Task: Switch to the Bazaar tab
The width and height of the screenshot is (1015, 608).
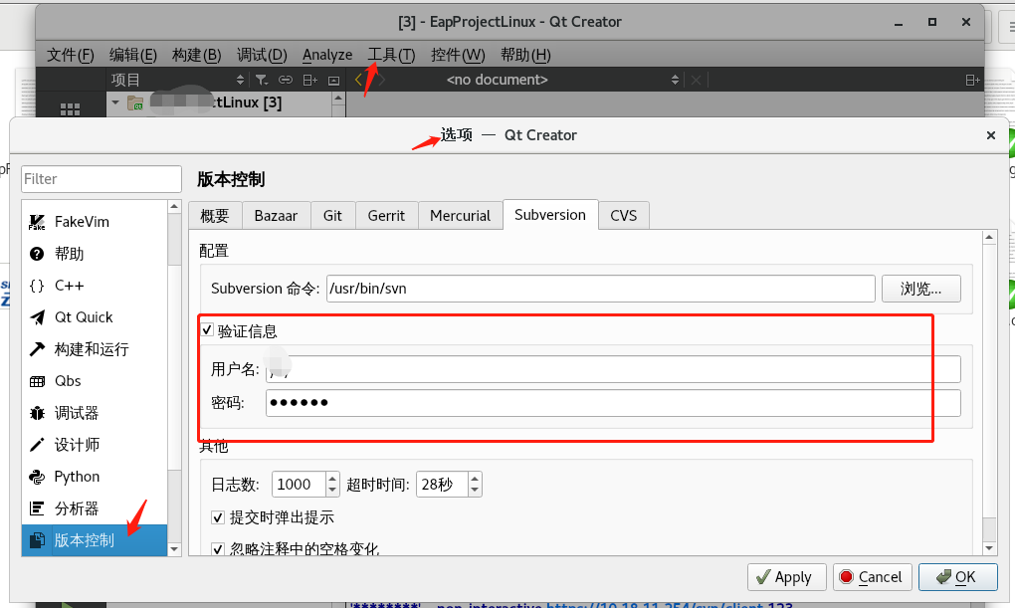Action: [276, 216]
